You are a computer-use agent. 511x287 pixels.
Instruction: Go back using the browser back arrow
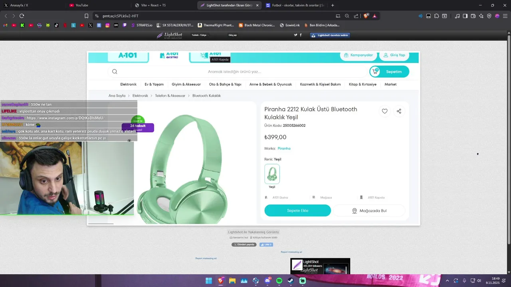click(6, 16)
